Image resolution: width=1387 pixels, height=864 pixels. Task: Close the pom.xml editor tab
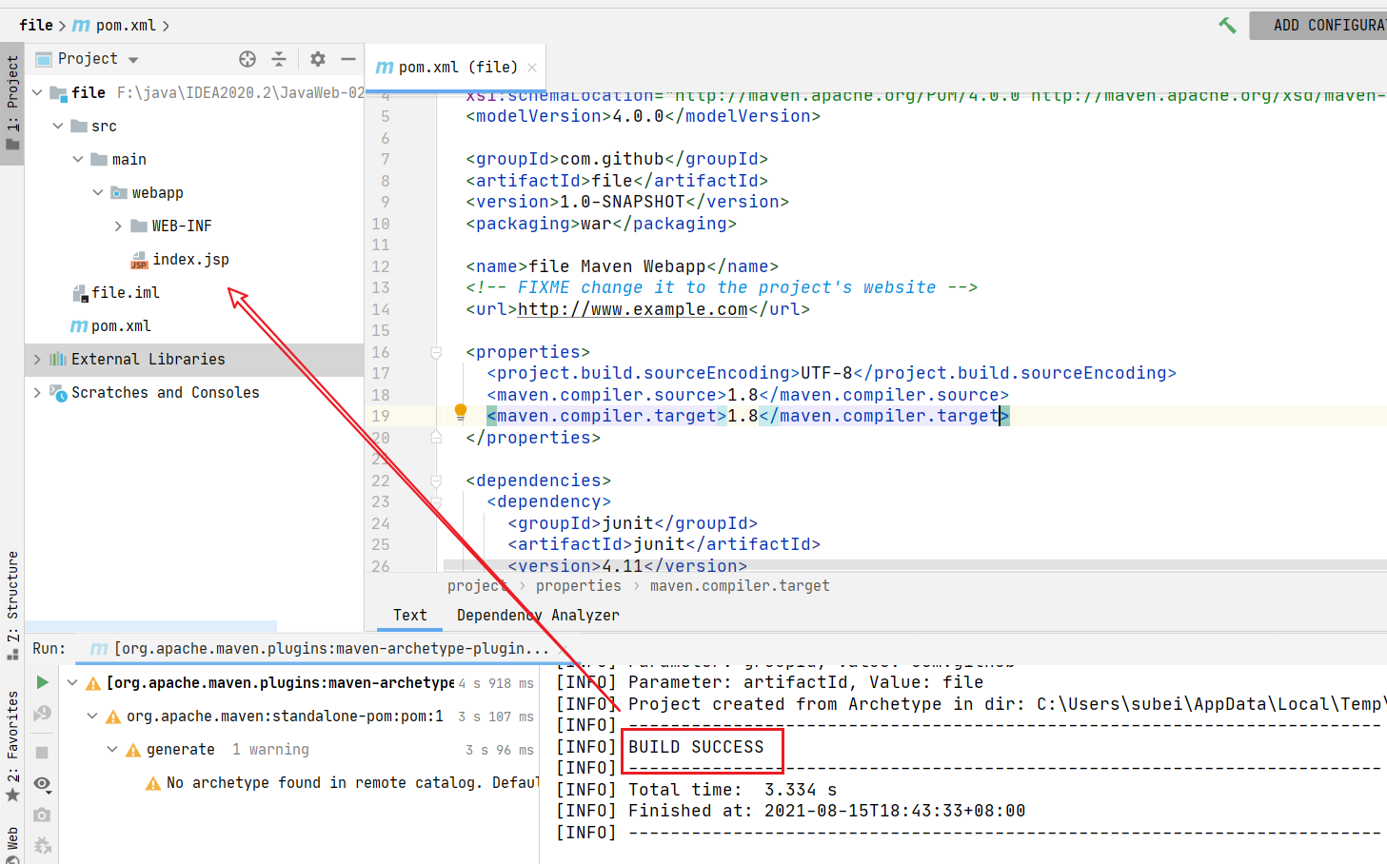[532, 68]
